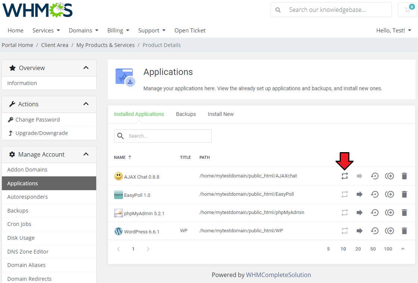
Task: Open Autoresponders in sidebar
Action: [x=49, y=197]
